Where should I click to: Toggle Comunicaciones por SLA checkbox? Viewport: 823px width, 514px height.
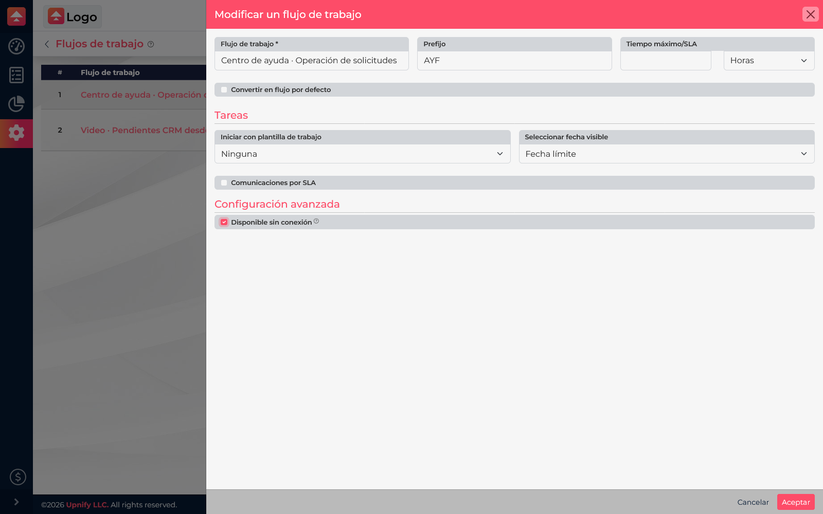point(224,182)
